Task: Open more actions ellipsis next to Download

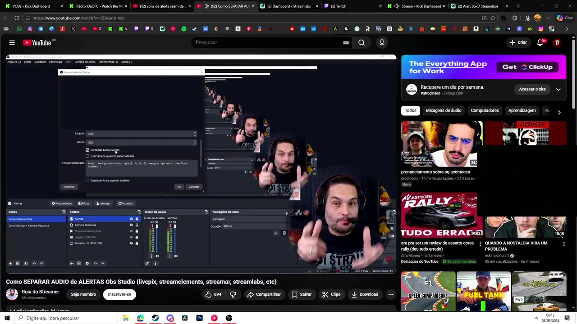Action: 391,294
